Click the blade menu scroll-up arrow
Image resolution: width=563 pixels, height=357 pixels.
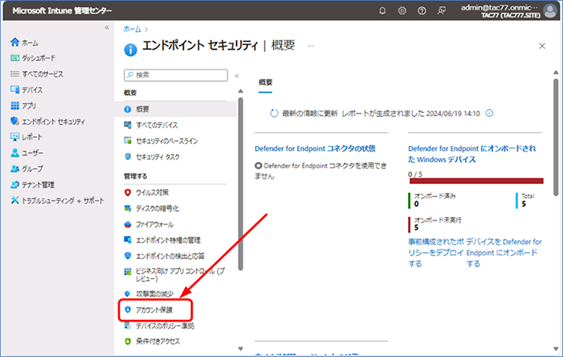pyautogui.click(x=241, y=92)
